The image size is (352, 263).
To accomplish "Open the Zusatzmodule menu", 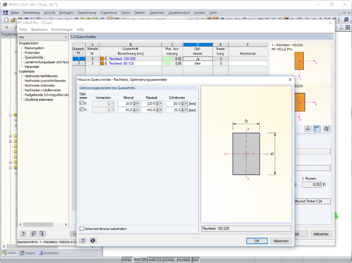I will click(179, 13).
